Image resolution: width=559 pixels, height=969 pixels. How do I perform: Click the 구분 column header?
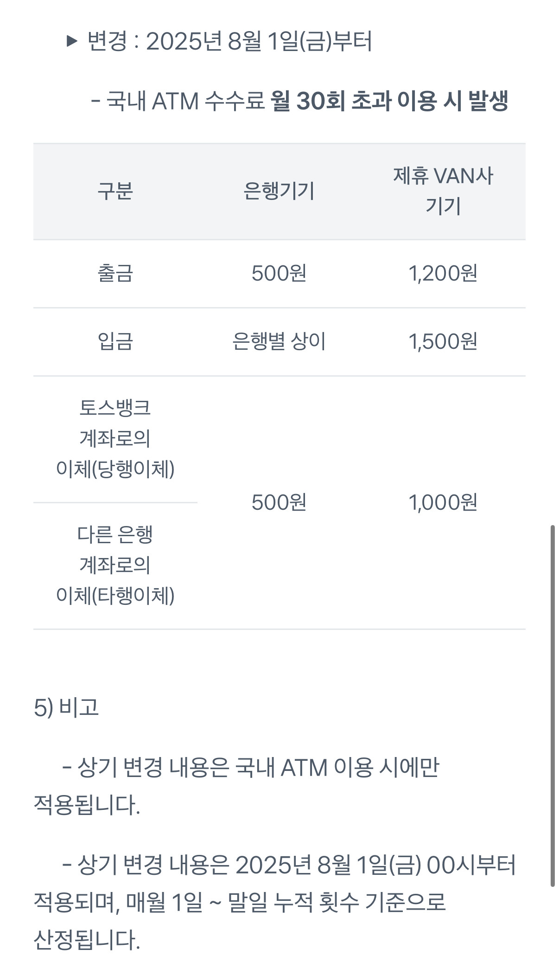tap(115, 191)
